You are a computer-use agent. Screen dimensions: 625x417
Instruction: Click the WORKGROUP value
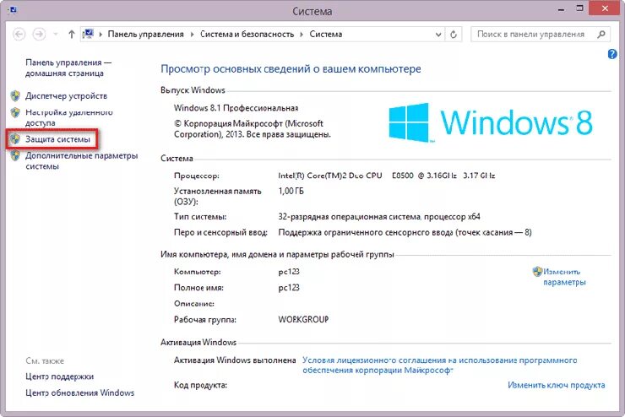tap(303, 319)
